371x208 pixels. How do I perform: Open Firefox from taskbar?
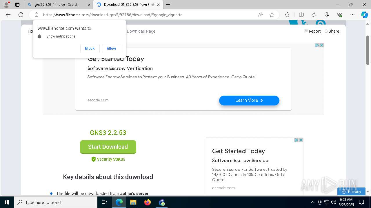tap(148, 202)
